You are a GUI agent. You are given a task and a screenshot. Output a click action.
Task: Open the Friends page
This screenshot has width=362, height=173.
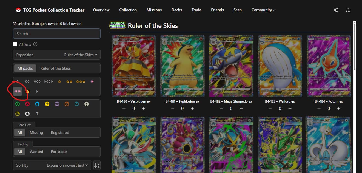tap(217, 10)
